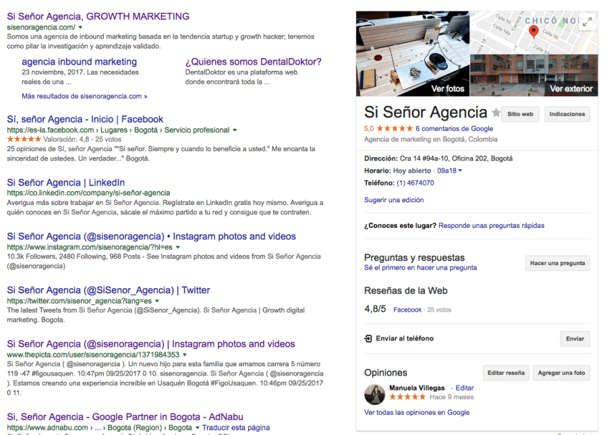Screen dimensions: 607x435
Task: Click the text Agencia de marketing en Bogotá, Colombia
Action: tap(431, 140)
